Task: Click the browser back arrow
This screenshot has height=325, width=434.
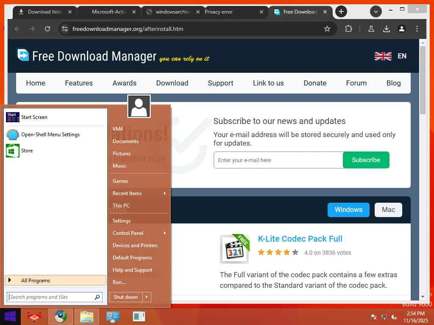Action: tap(17, 29)
